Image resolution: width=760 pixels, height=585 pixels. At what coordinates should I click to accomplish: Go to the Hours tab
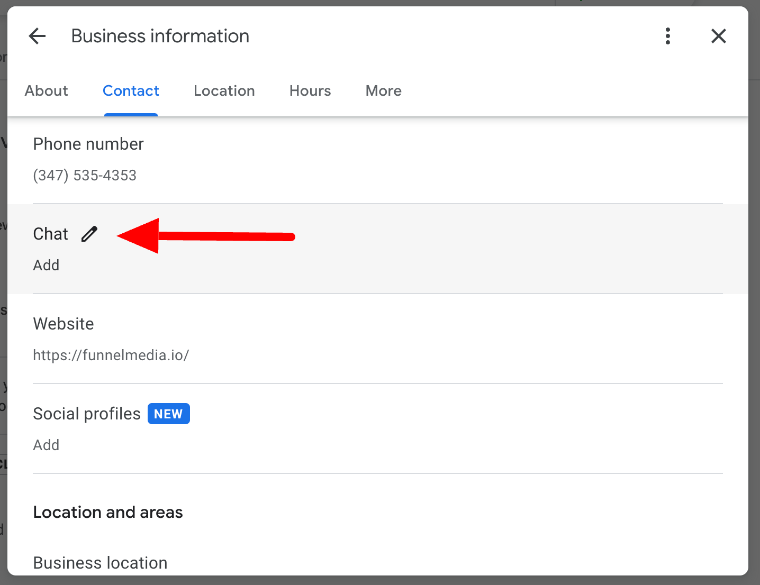pyautogui.click(x=310, y=91)
